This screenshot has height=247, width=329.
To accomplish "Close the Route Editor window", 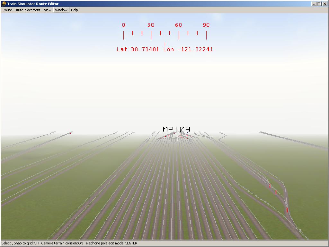I will pyautogui.click(x=325, y=4).
